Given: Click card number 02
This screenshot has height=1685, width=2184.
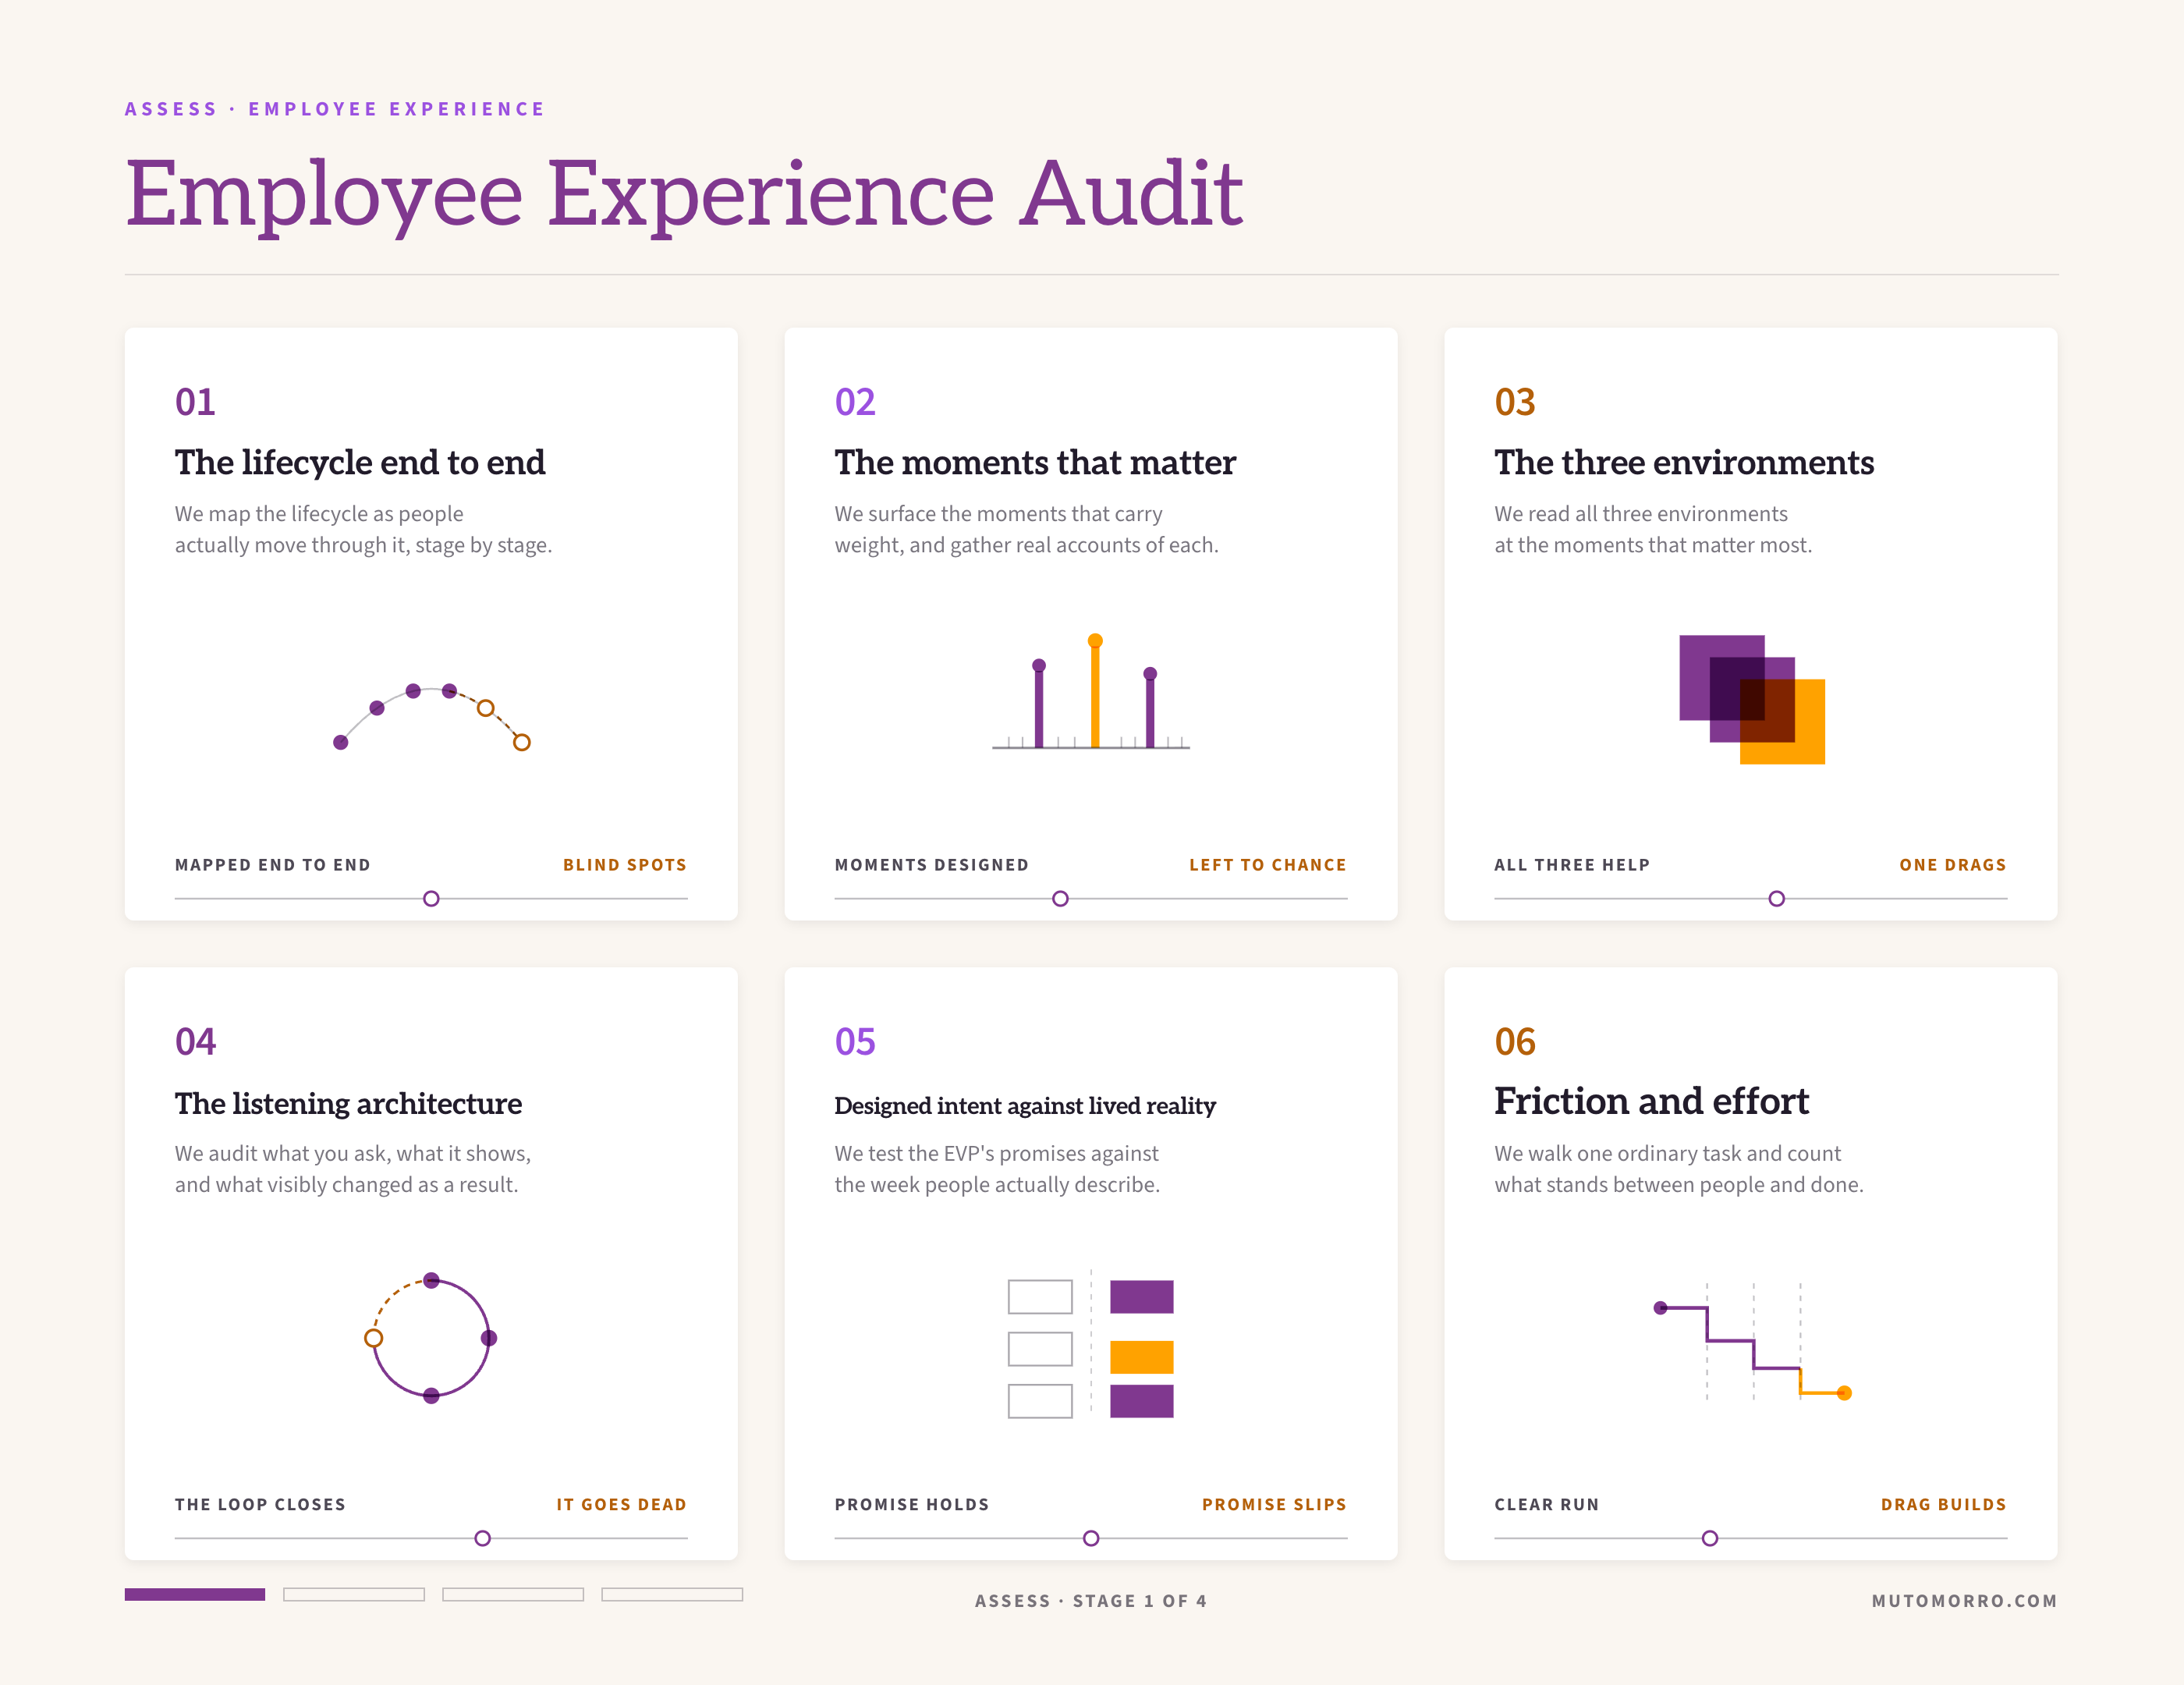Looking at the screenshot, I should 855,402.
